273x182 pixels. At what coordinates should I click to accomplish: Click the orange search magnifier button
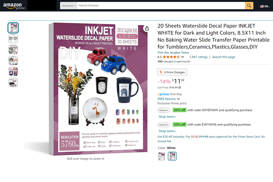click(x=249, y=5)
